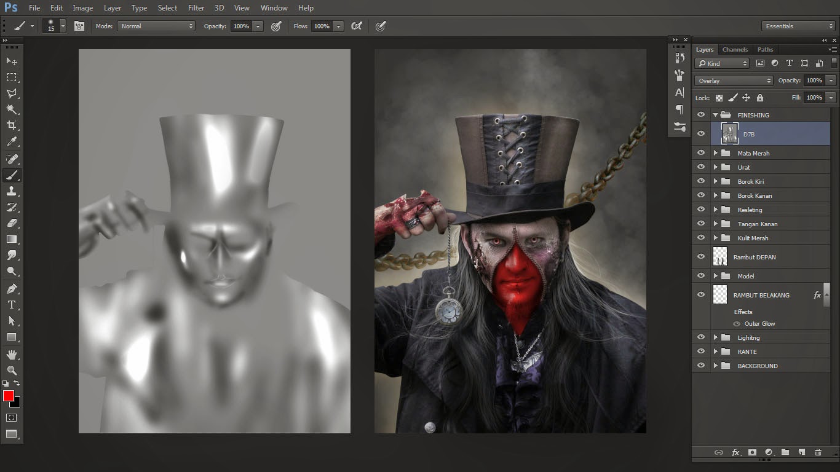Image resolution: width=840 pixels, height=472 pixels.
Task: Open the Essentials workspace dropdown
Action: (x=798, y=26)
